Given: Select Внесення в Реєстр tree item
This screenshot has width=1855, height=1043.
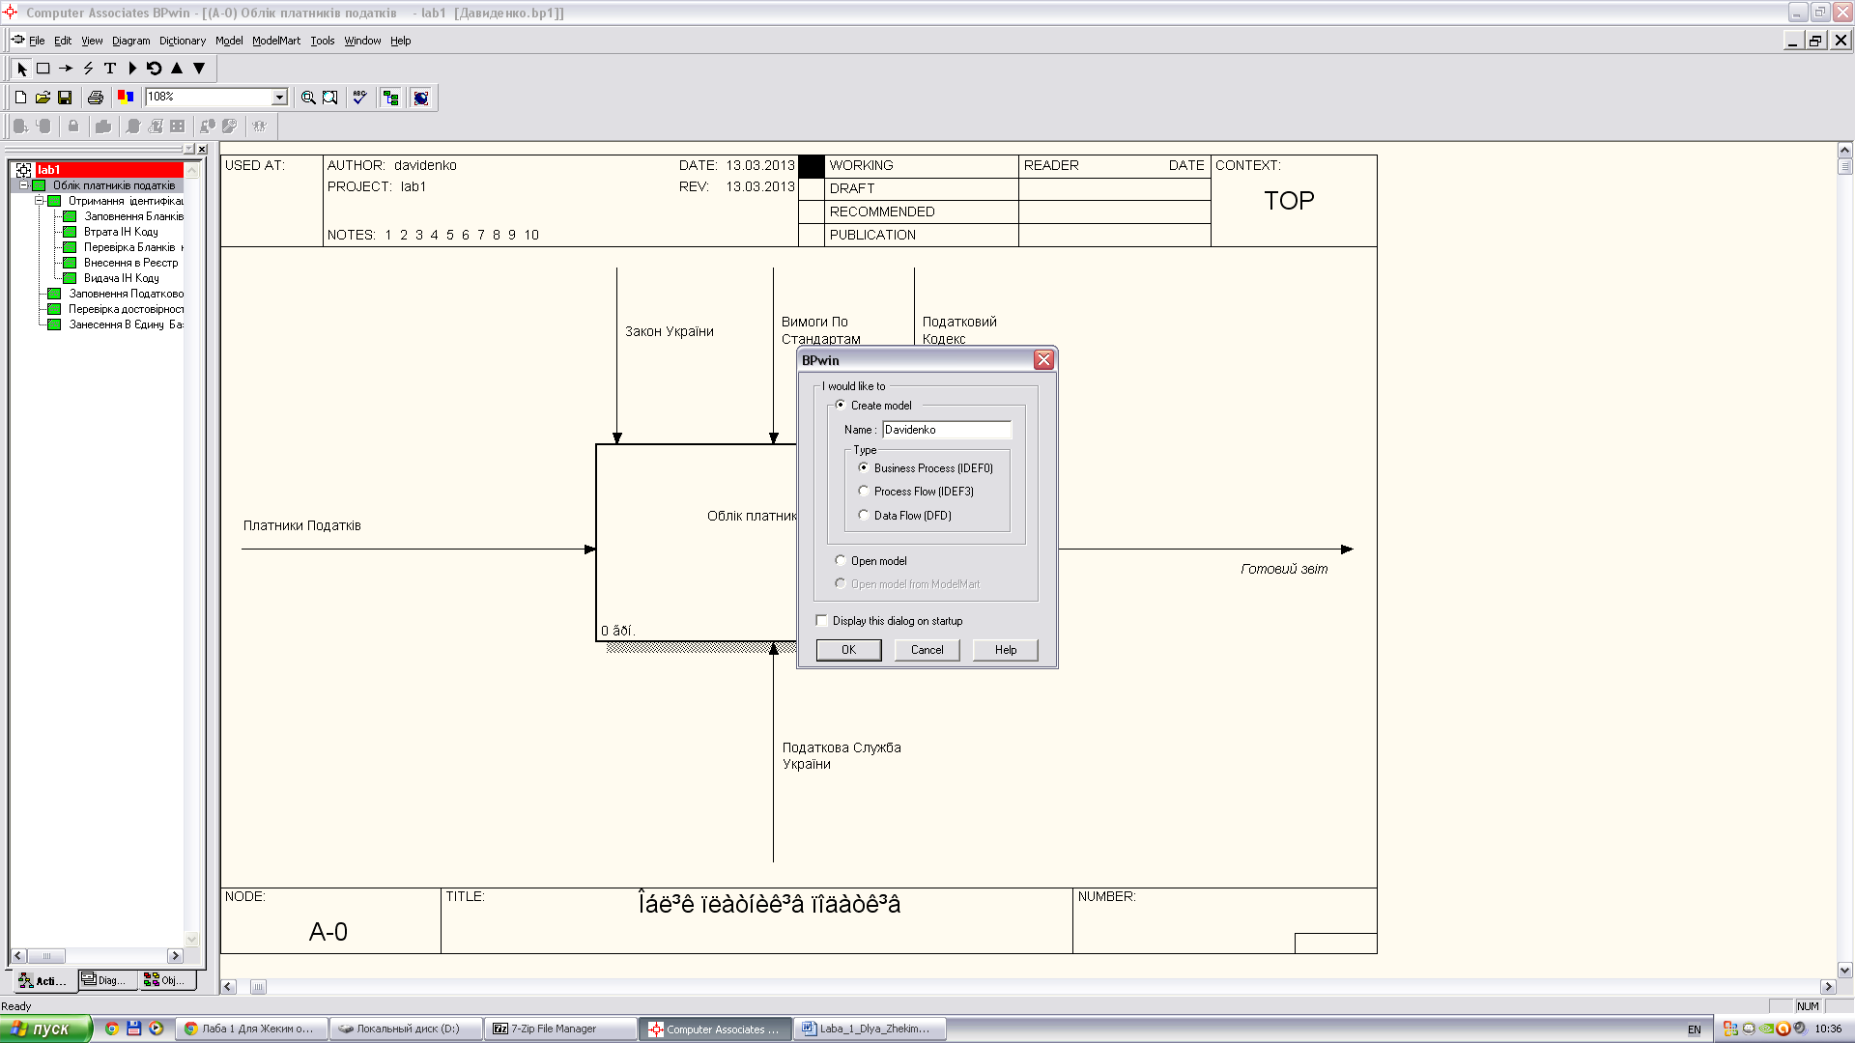Looking at the screenshot, I should [130, 263].
